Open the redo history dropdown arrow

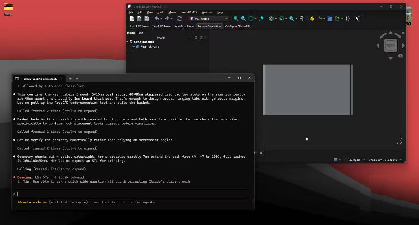(x=171, y=19)
